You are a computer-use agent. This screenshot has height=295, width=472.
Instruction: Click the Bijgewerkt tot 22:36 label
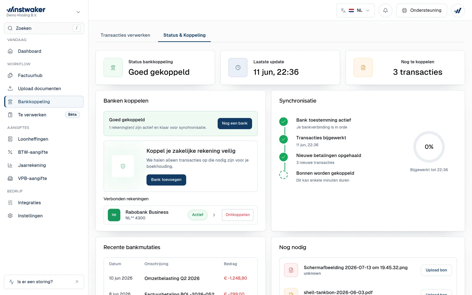[429, 170]
